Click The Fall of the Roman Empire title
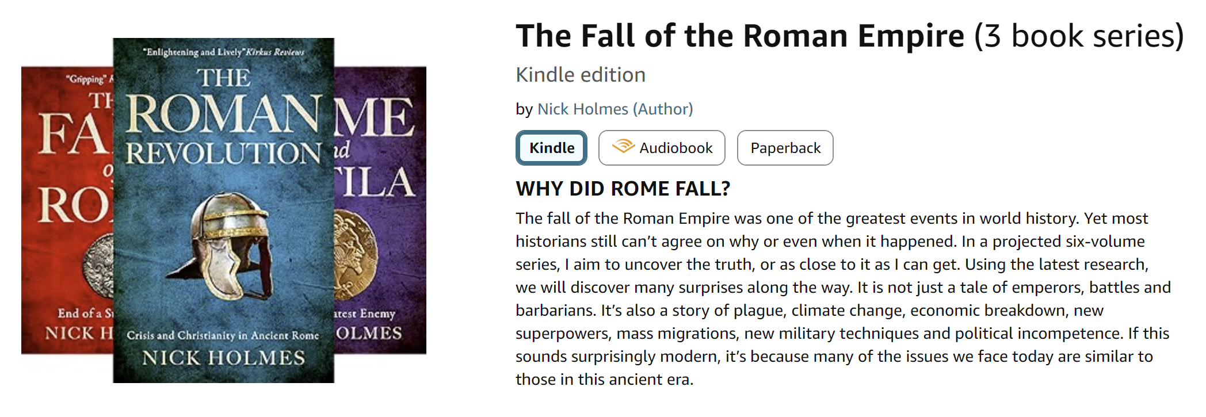Screen dimensions: 1206x417 pyautogui.click(x=739, y=36)
